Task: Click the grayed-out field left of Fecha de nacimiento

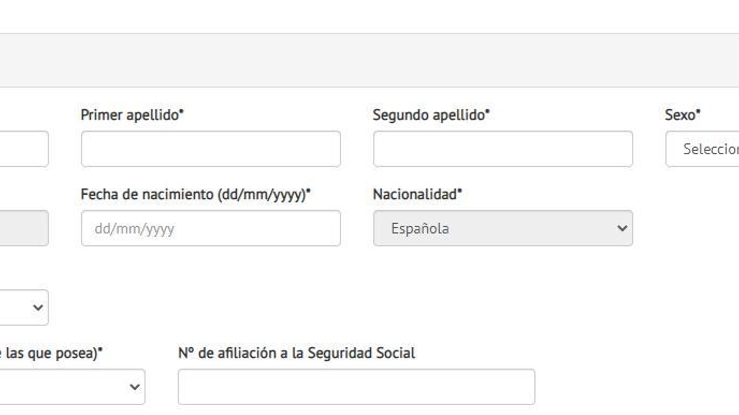Action: click(x=23, y=228)
